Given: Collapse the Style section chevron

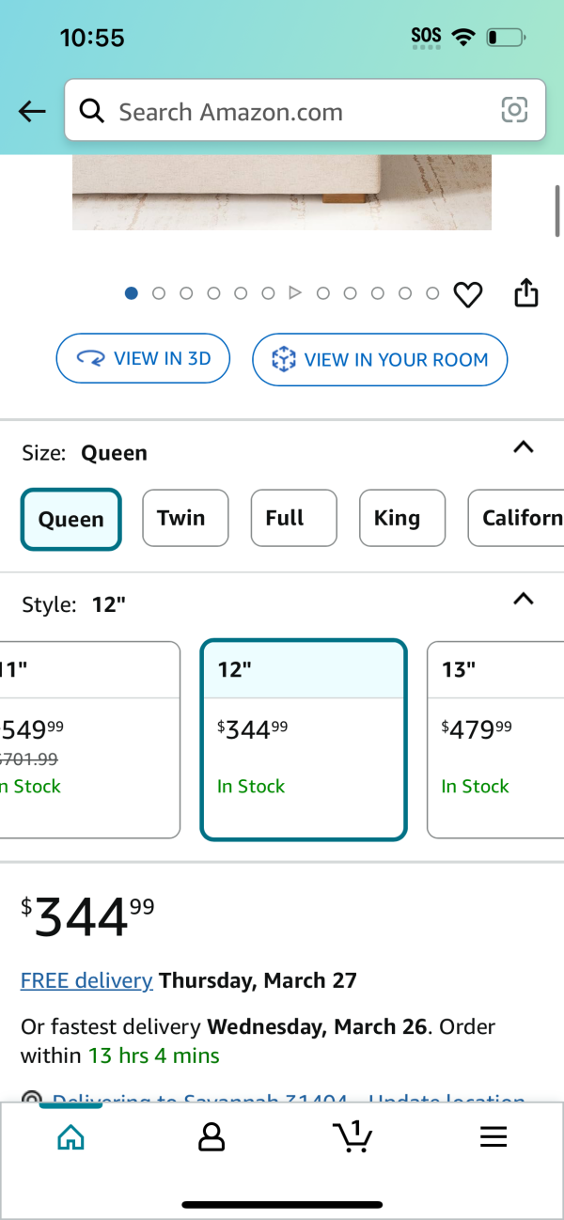Looking at the screenshot, I should [524, 599].
